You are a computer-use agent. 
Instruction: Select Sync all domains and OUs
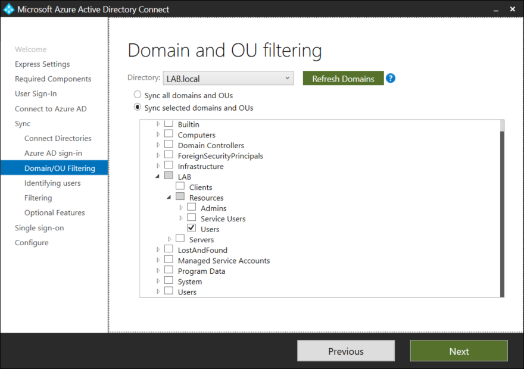tap(138, 95)
